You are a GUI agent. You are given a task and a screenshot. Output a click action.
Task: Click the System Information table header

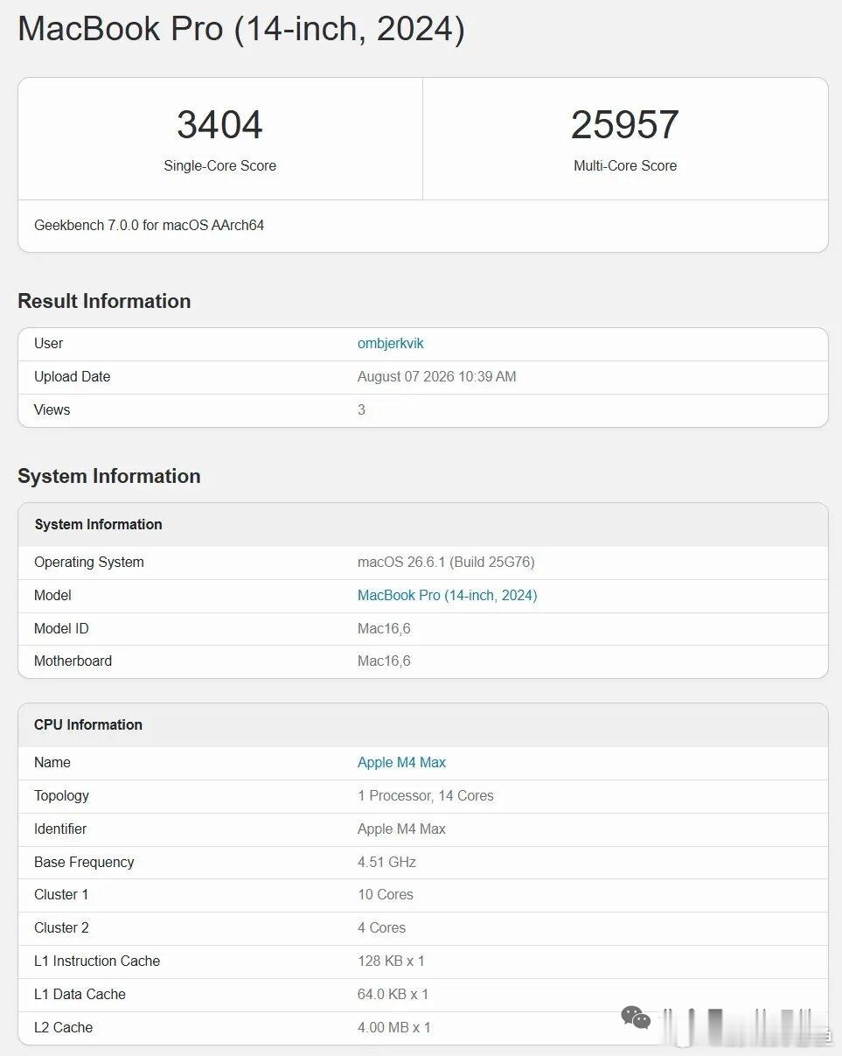point(423,524)
